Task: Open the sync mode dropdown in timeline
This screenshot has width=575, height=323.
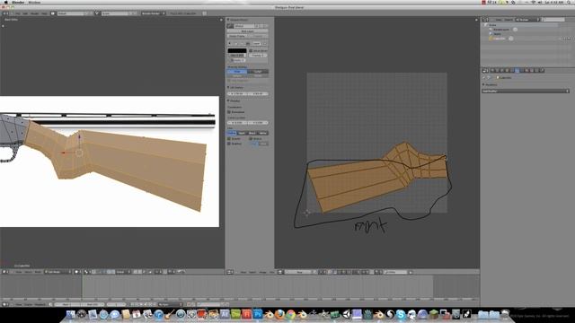Action: (x=170, y=304)
